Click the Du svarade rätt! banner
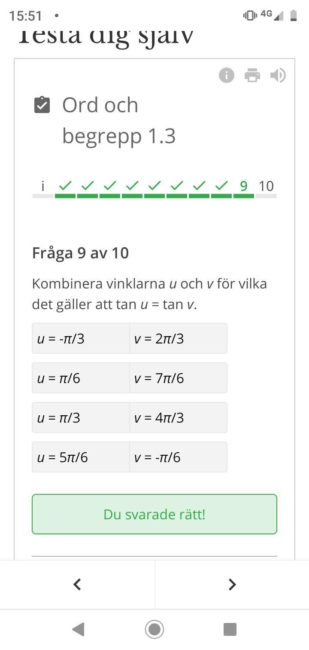Screen dimensions: 309x650 (x=154, y=515)
